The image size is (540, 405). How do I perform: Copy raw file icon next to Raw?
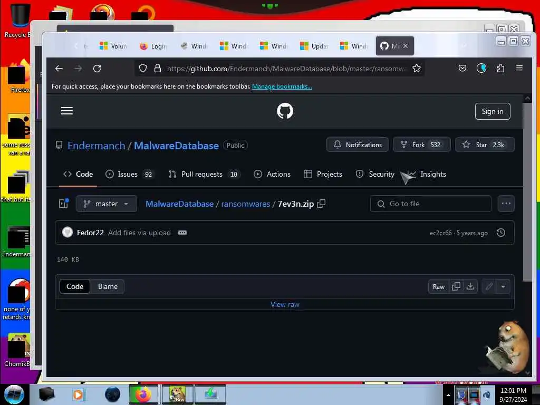(456, 286)
